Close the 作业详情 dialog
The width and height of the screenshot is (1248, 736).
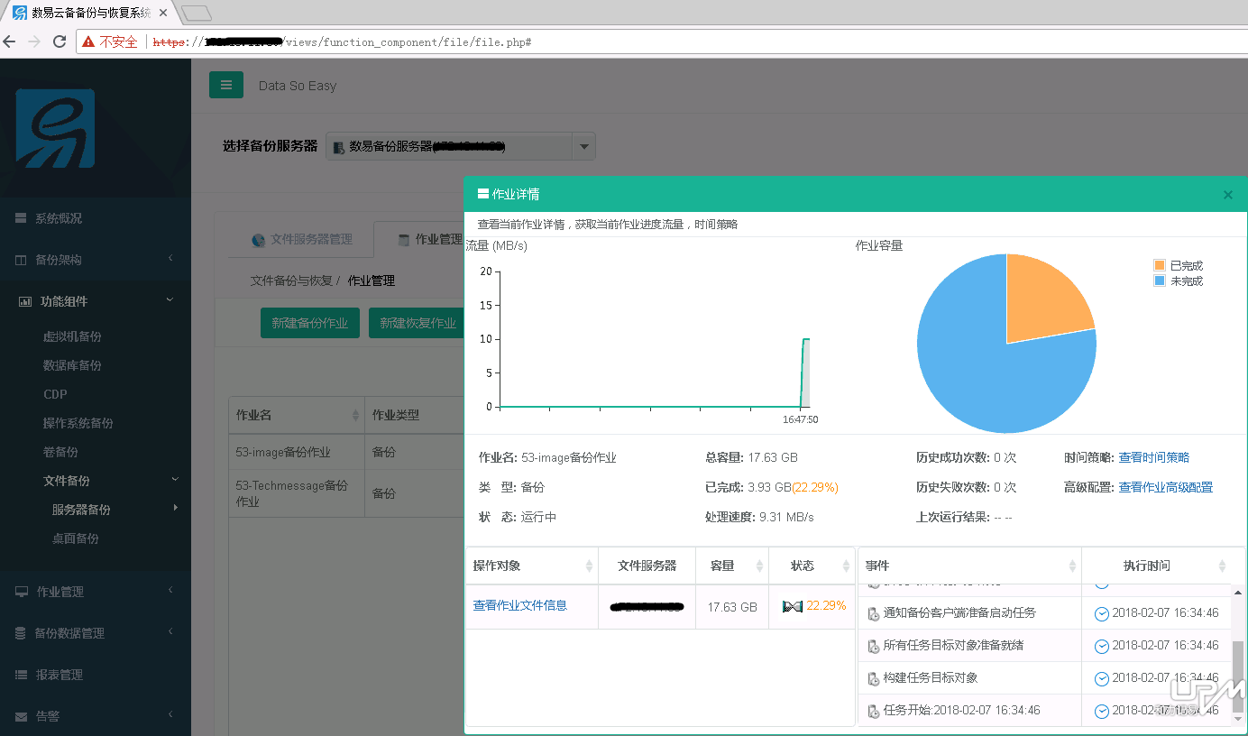[x=1227, y=195]
